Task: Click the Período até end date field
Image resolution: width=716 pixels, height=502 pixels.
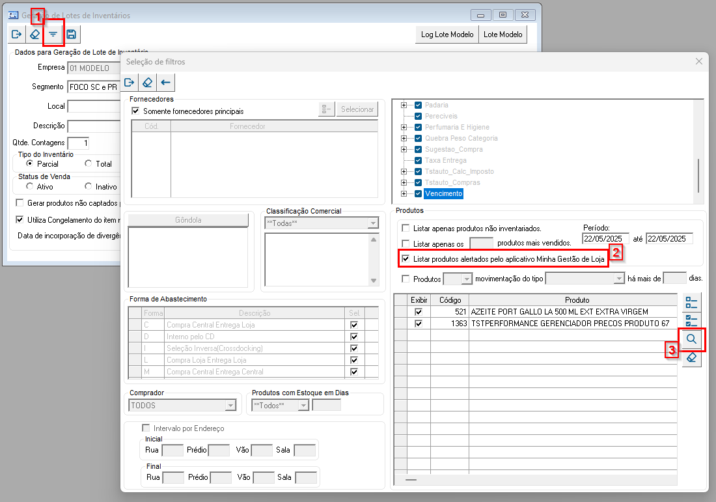Action: coord(669,238)
